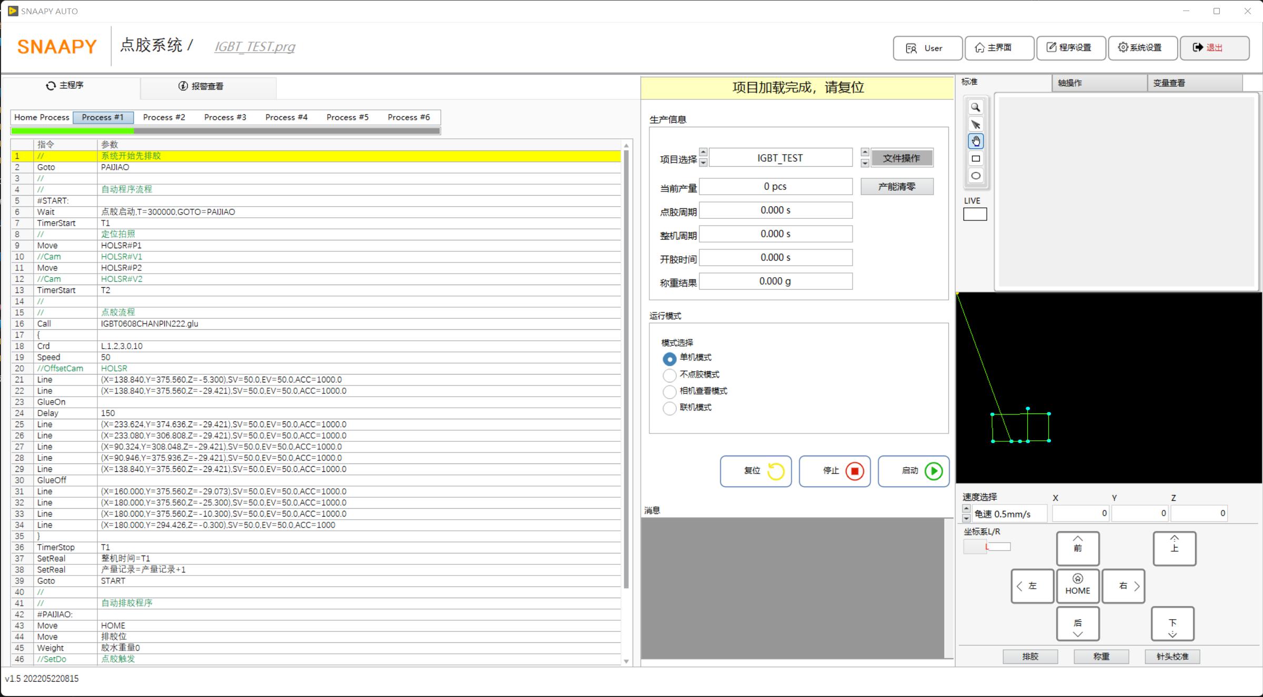
Task: Click the green process progress bar
Action: point(225,131)
